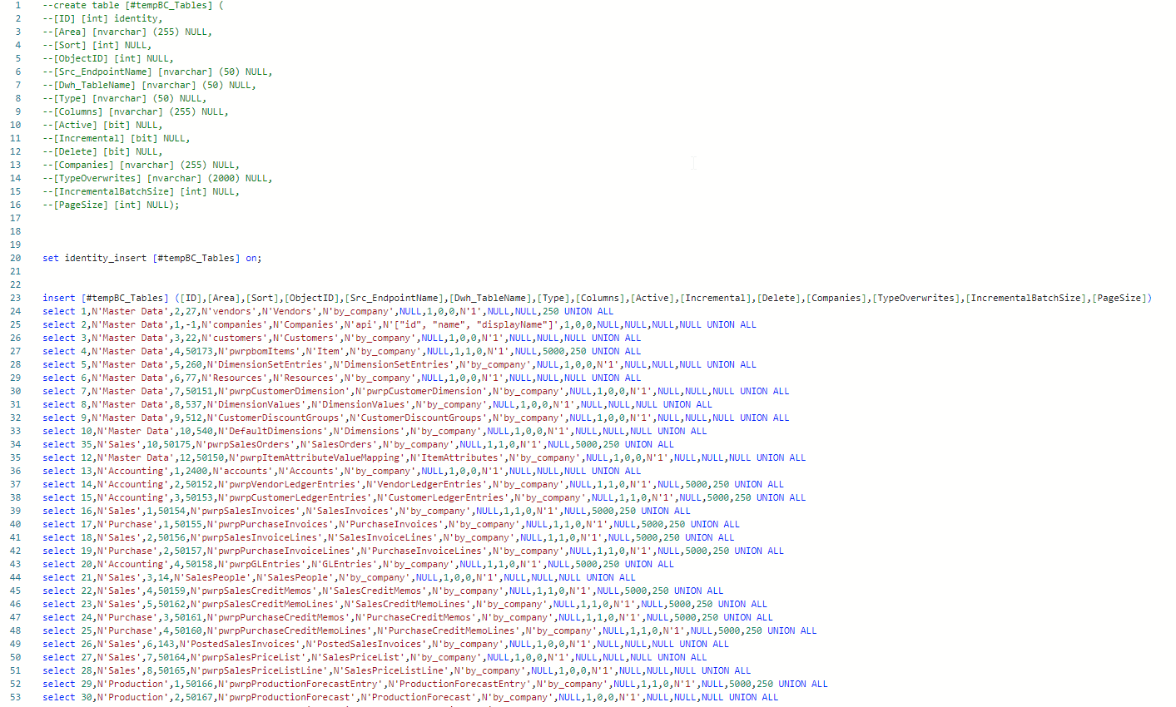Click 'identity_insert' in the set statement
The image size is (1176, 707).
[x=106, y=258]
